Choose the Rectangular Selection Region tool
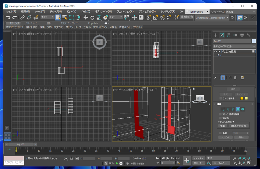Image resolution: width=260 pixels, height=169 pixels. pyautogui.click(x=71, y=17)
